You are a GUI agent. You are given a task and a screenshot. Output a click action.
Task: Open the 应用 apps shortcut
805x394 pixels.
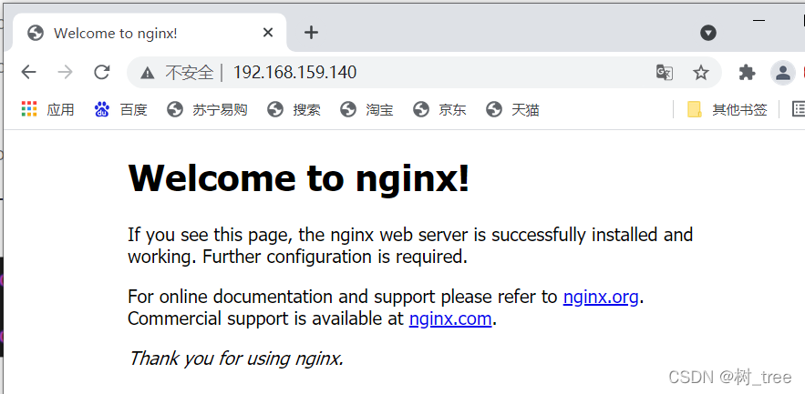[47, 109]
